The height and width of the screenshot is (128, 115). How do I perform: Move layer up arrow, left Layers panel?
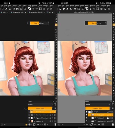coord(42,124)
